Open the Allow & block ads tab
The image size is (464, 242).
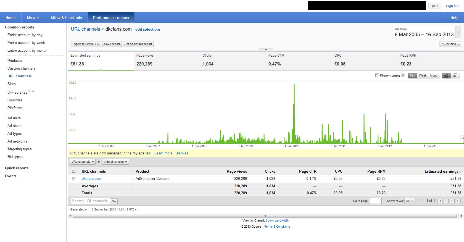pyautogui.click(x=66, y=18)
